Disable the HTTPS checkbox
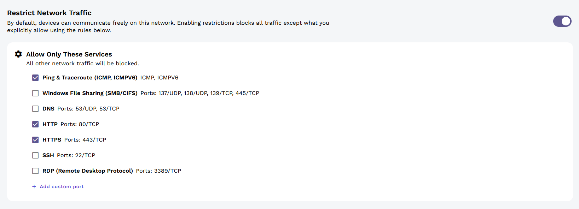Image resolution: width=579 pixels, height=209 pixels. pos(35,140)
